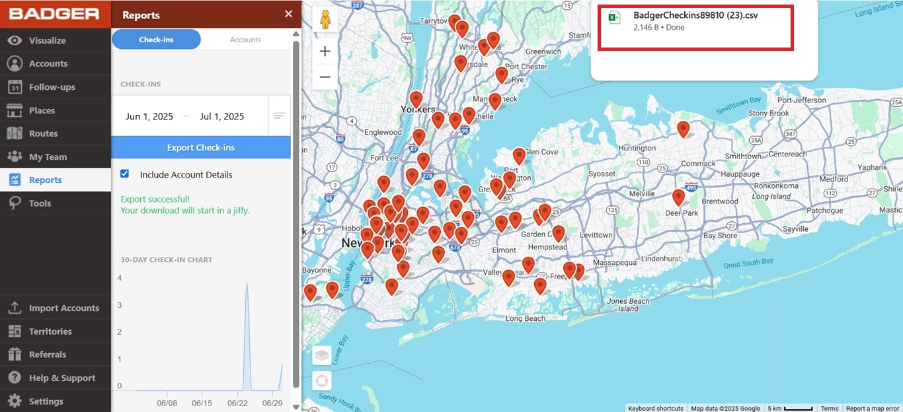Screen dimensions: 903x412
Task: Select Street View pegman icon
Action: tap(325, 20)
